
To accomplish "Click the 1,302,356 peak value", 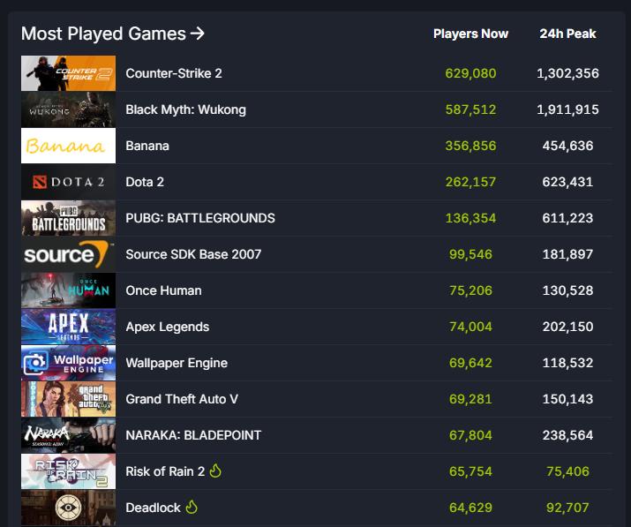I will [x=567, y=73].
